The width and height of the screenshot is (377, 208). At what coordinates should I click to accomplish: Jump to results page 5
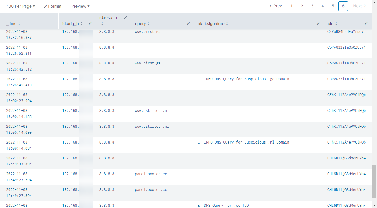pos(333,6)
